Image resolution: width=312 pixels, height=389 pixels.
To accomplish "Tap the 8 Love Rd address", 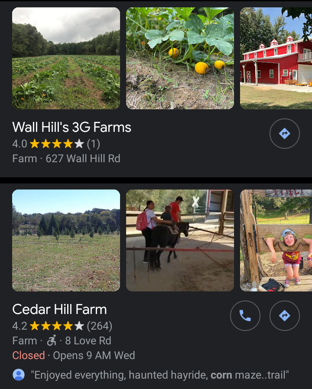I will pos(88,341).
